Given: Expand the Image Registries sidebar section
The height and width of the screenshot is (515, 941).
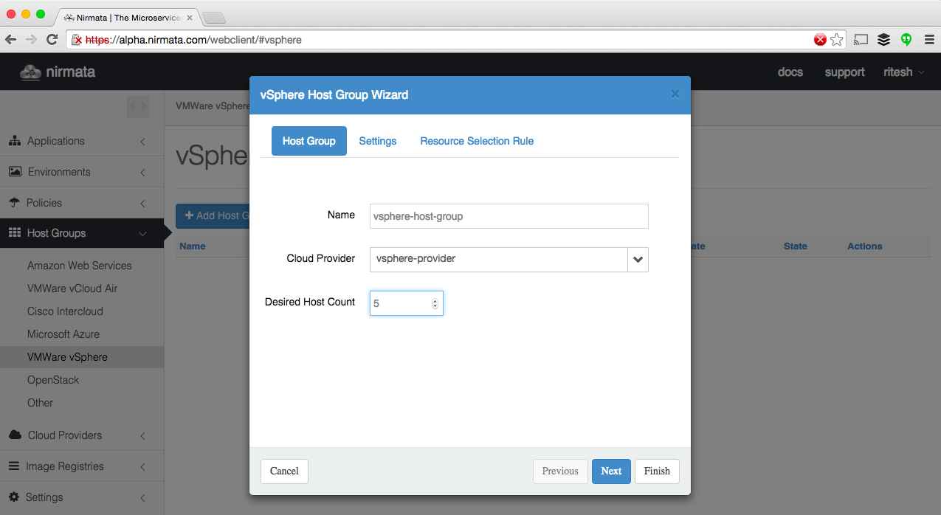Looking at the screenshot, I should click(x=142, y=467).
